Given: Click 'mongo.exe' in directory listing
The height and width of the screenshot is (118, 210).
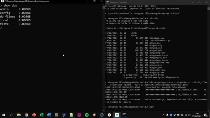Looking at the screenshot, I should pos(155,43).
